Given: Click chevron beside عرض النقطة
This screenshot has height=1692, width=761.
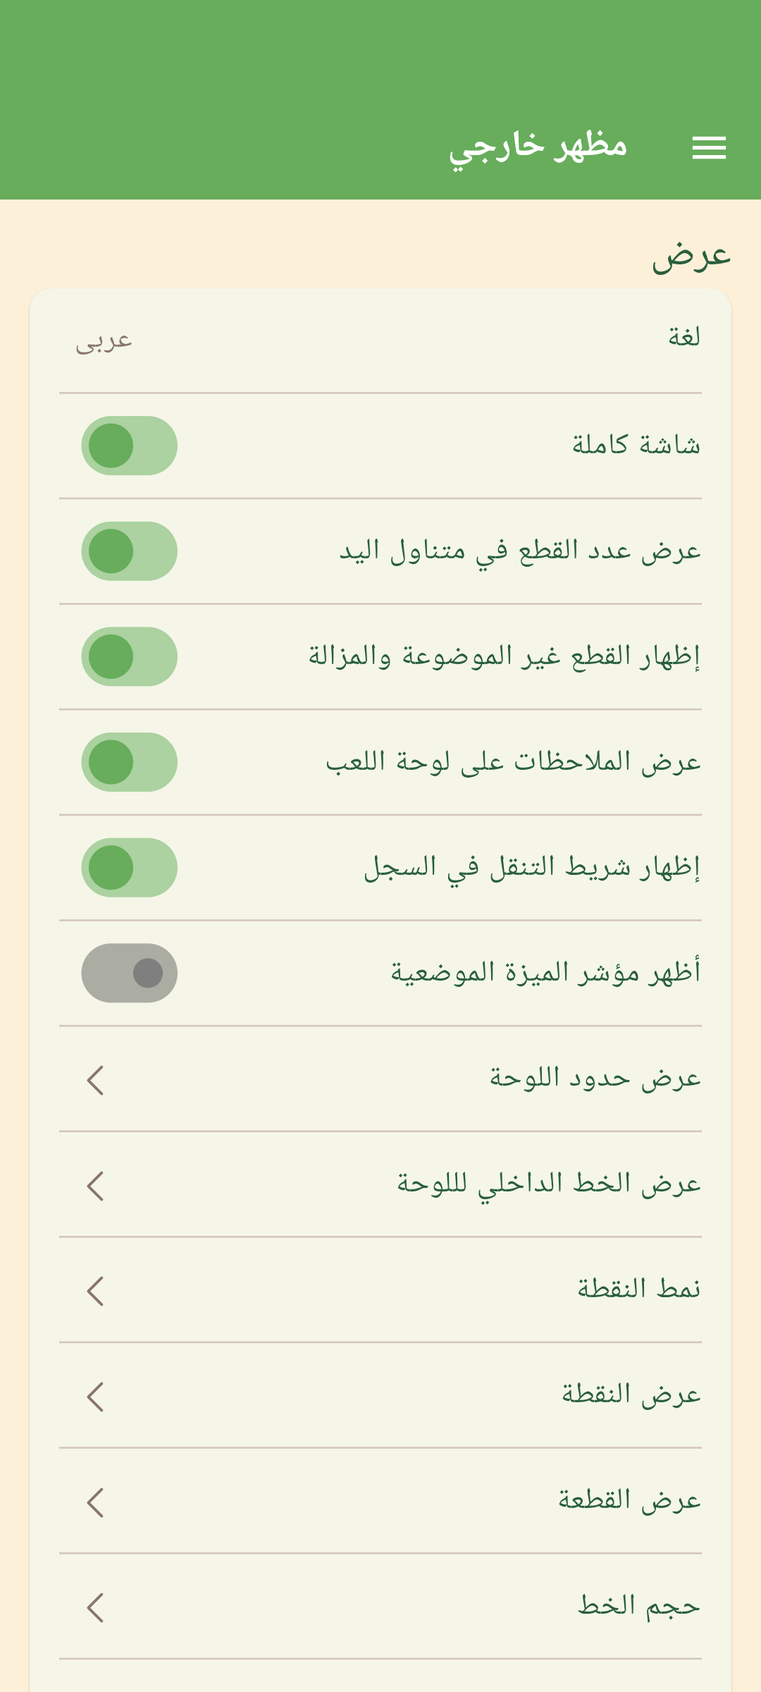Looking at the screenshot, I should pos(96,1397).
